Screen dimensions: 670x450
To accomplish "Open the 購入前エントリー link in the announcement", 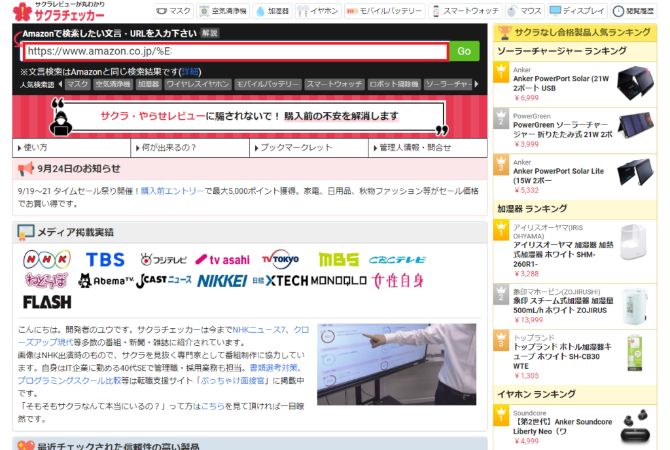I will 173,191.
